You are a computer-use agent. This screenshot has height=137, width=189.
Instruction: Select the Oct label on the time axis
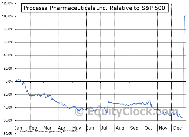click(x=148, y=128)
